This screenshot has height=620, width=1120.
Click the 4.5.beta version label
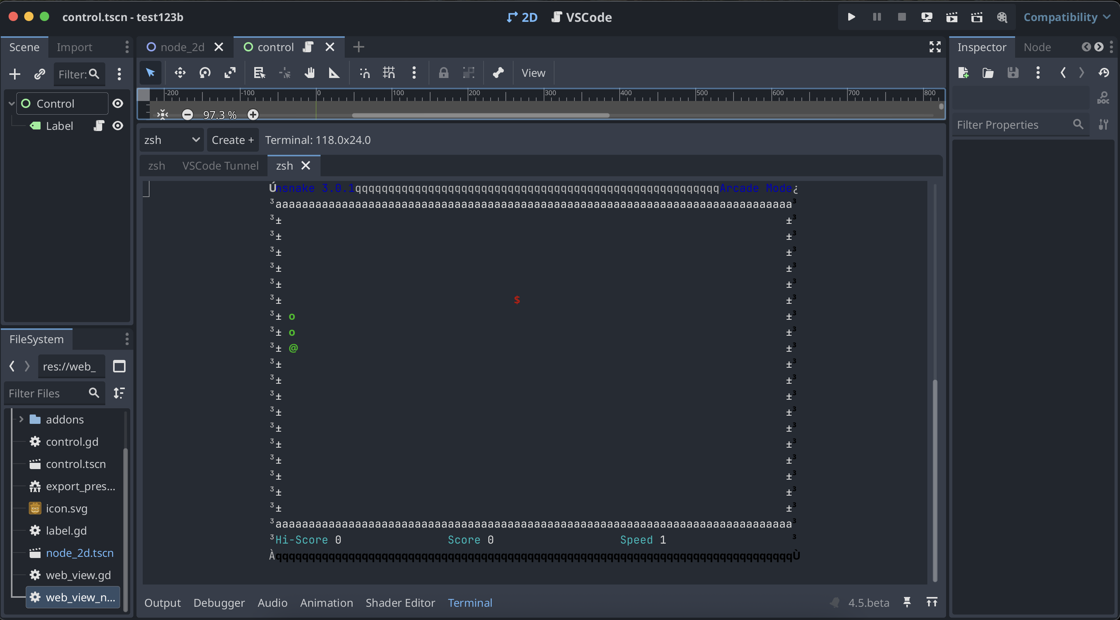point(868,602)
